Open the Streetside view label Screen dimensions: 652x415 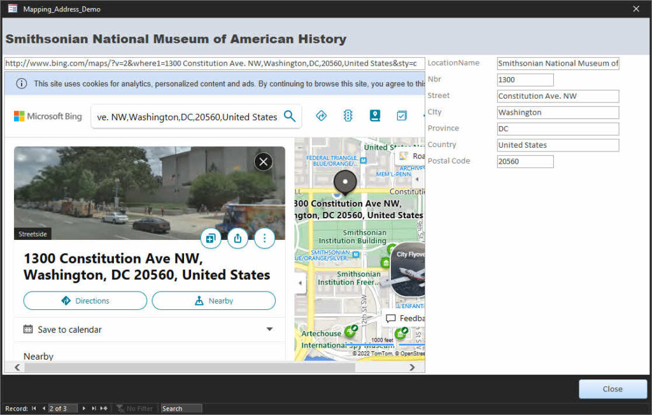point(33,234)
